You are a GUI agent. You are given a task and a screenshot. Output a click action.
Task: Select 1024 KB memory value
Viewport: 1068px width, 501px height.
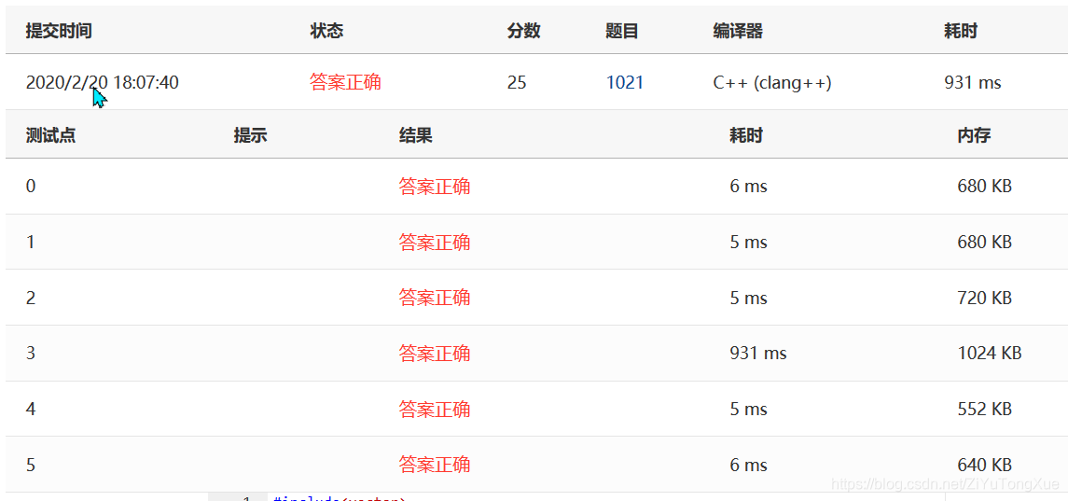pos(989,353)
